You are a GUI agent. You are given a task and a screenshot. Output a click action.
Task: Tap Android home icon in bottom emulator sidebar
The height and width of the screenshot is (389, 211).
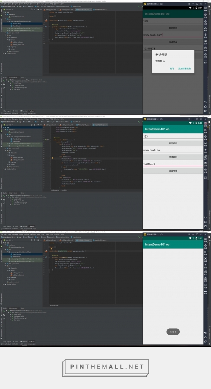(205, 337)
